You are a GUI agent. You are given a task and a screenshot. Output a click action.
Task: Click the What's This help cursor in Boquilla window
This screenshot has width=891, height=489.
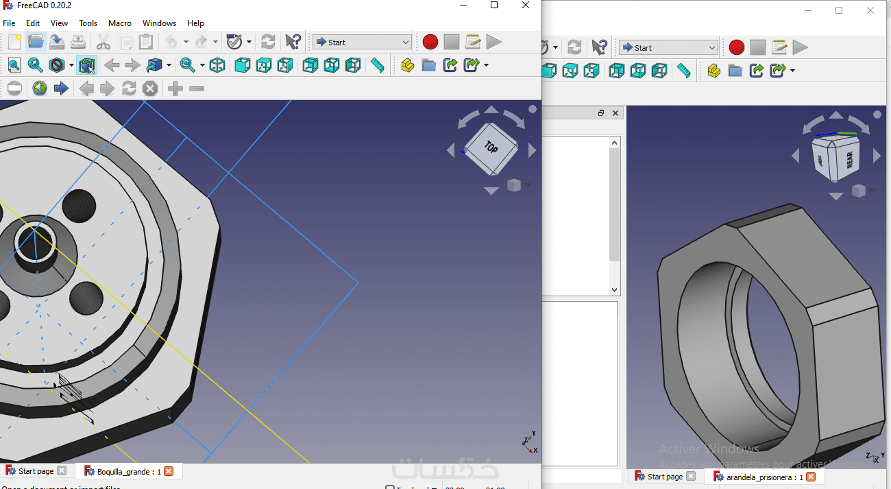(x=293, y=42)
